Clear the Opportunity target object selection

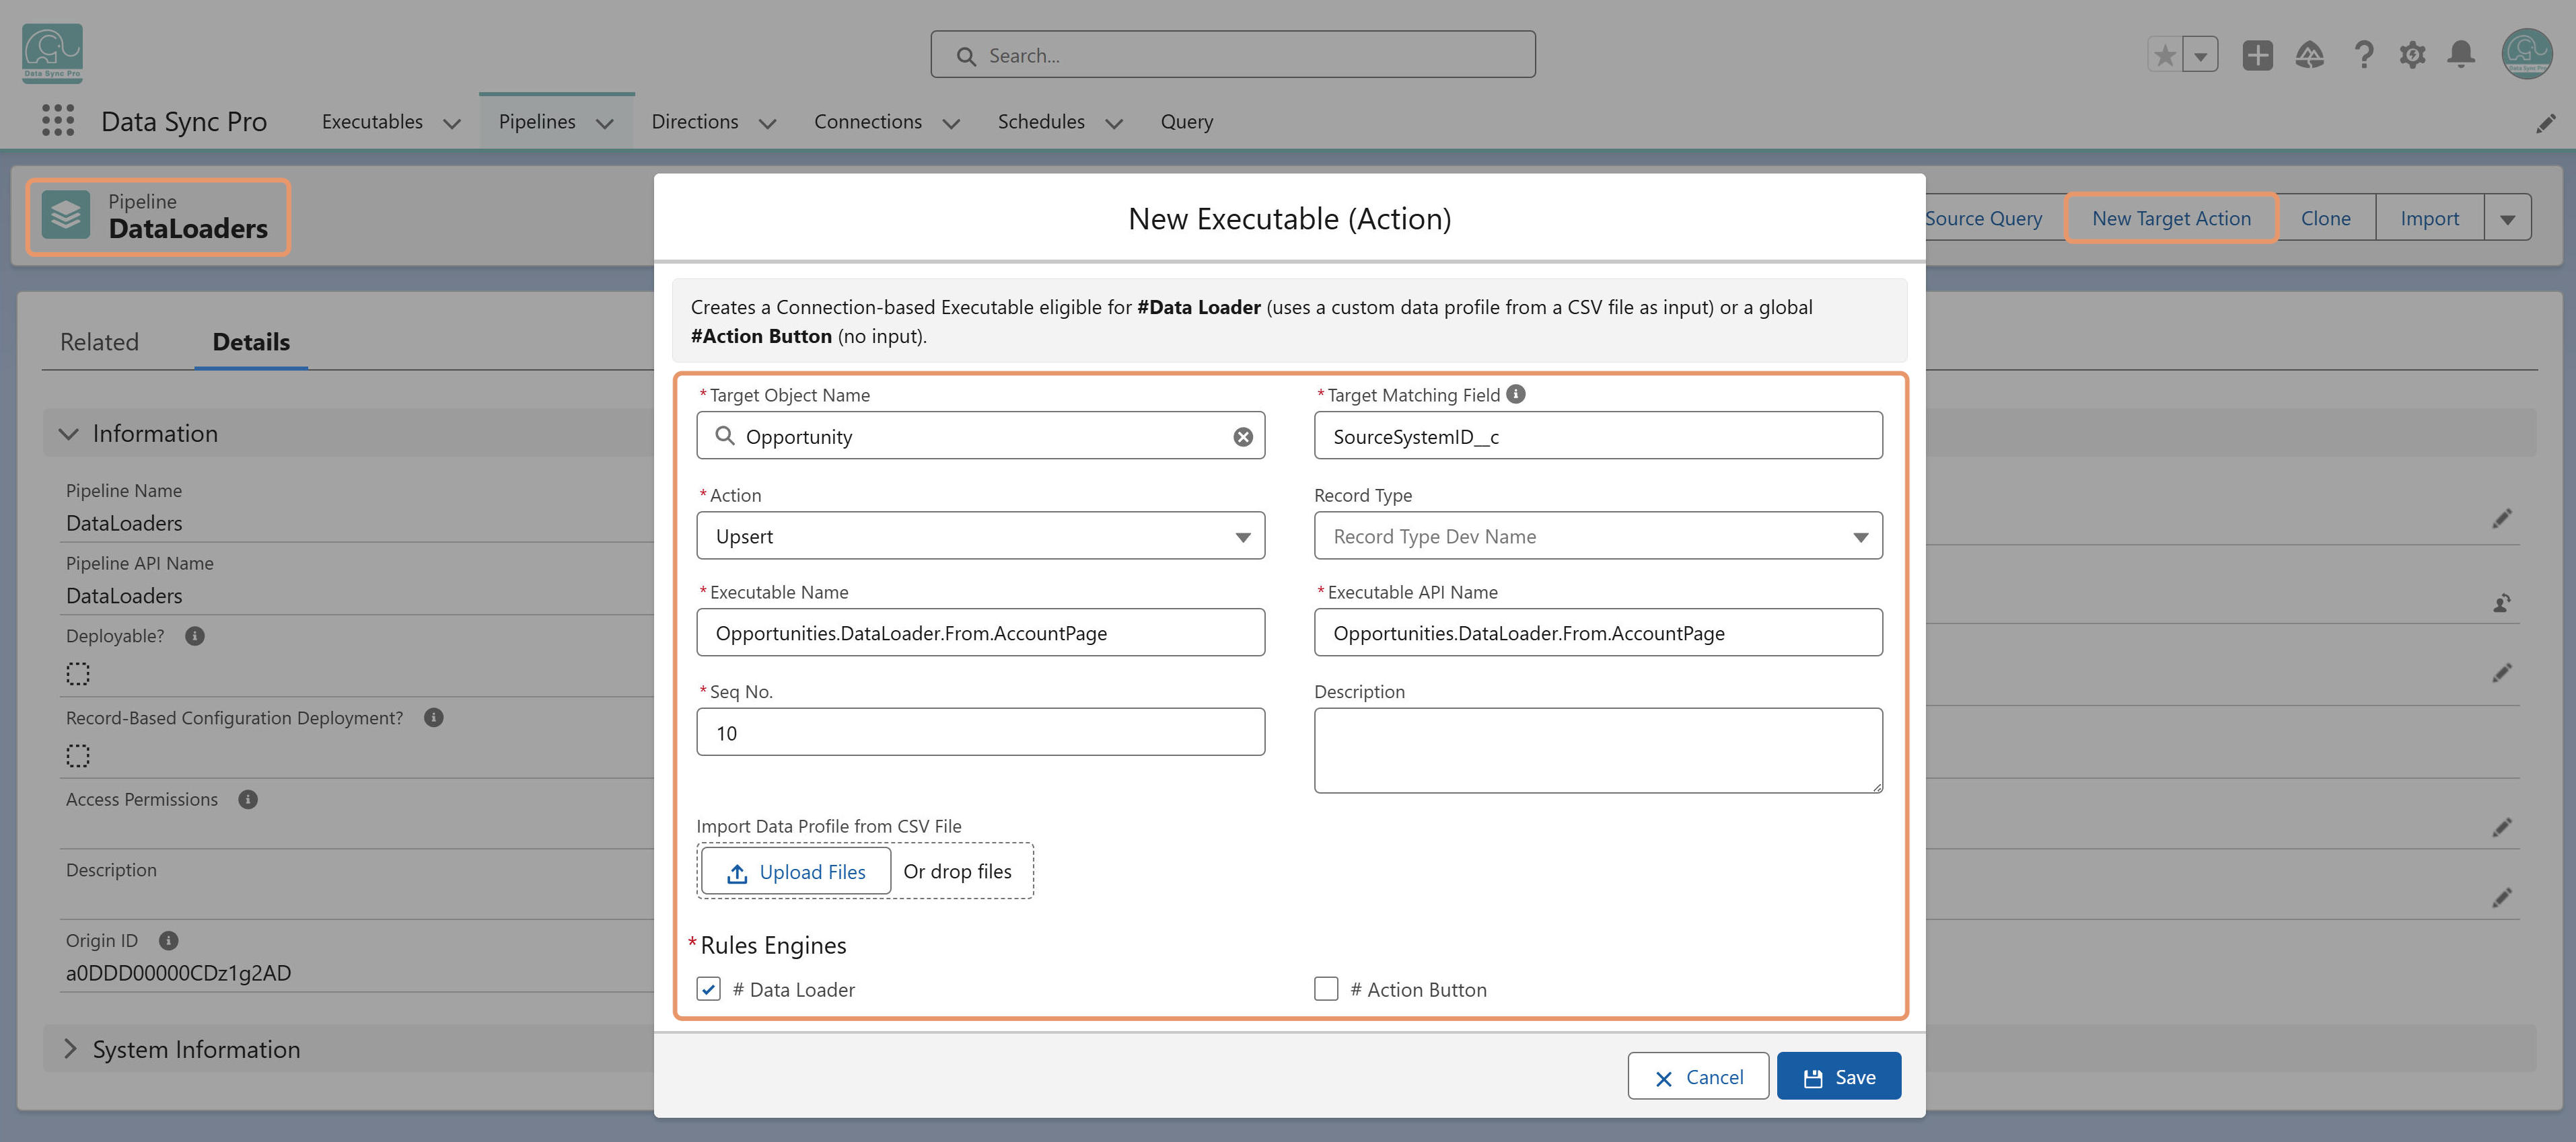1243,436
